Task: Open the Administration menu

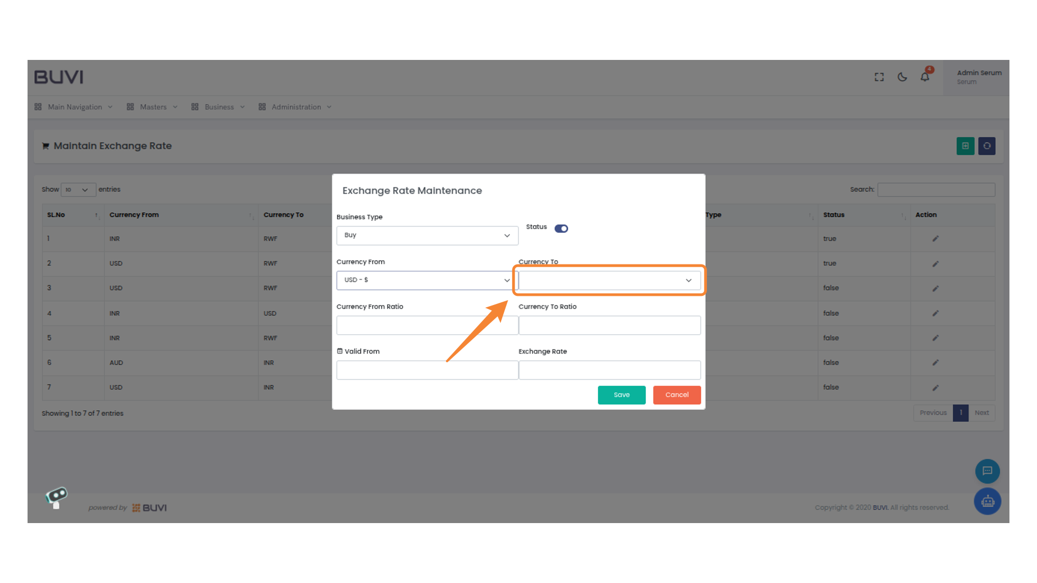Action: (296, 107)
